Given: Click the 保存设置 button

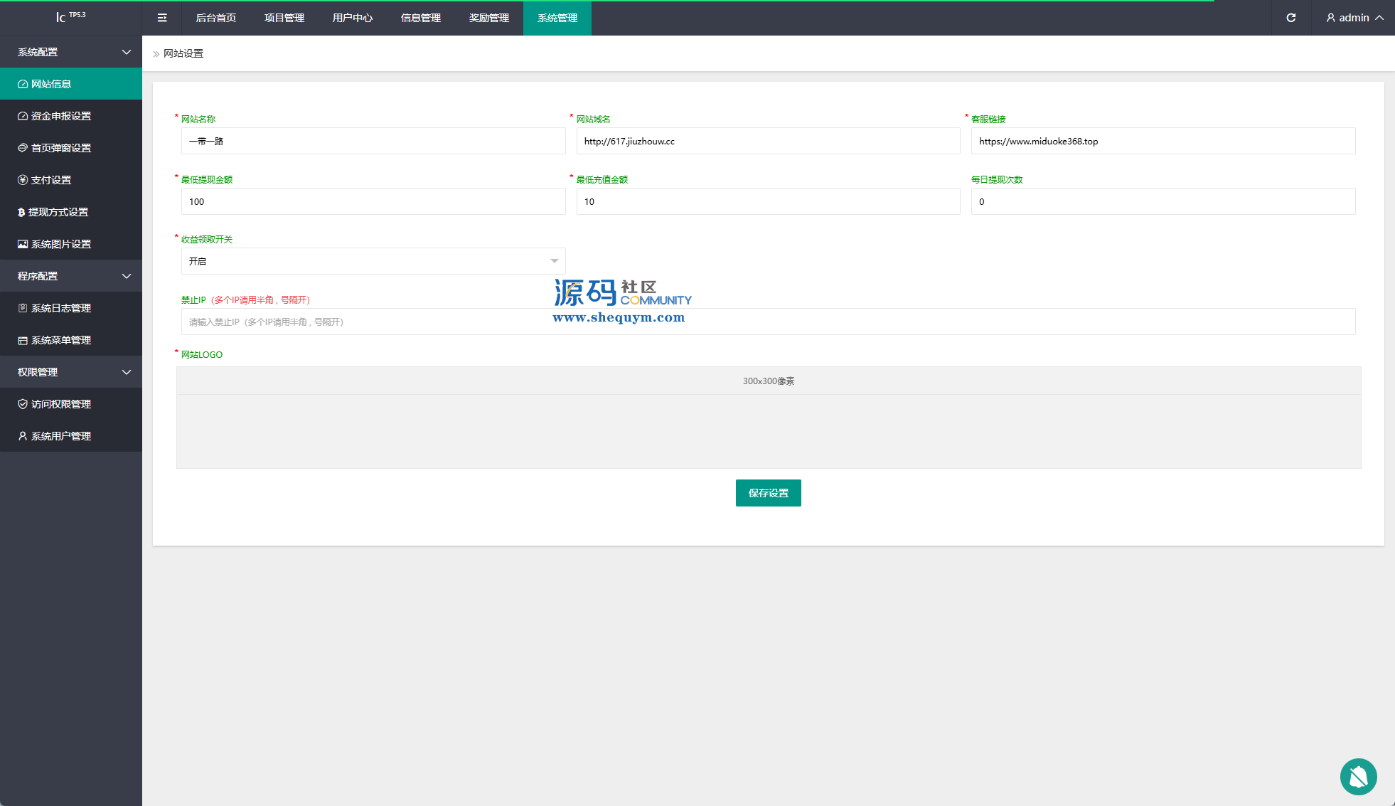Looking at the screenshot, I should [x=768, y=493].
